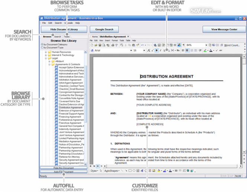This screenshot has width=247, height=192.
Task: Click the Grow Font large A icon
Action: coord(149,50)
